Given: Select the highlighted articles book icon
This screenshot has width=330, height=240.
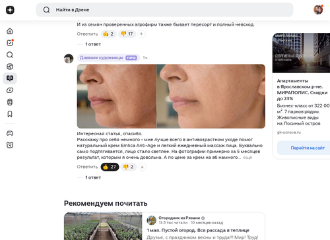Looking at the screenshot, I should pyautogui.click(x=10, y=78).
